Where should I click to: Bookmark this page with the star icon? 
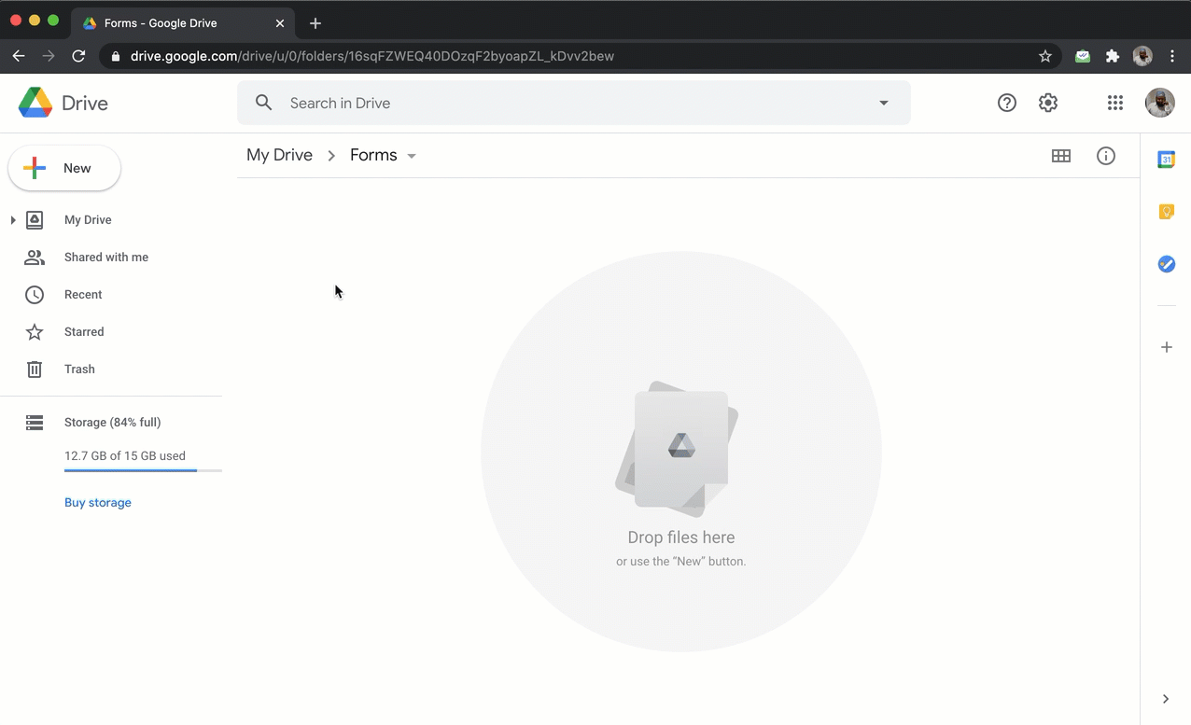pyautogui.click(x=1045, y=56)
